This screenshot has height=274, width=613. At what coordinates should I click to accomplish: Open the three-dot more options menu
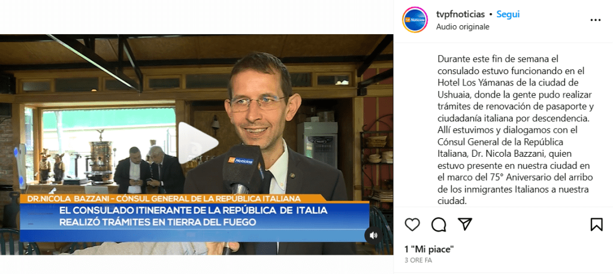pyautogui.click(x=596, y=20)
